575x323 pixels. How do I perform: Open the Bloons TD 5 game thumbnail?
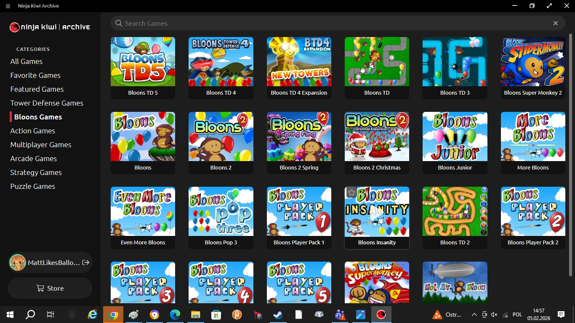coord(143,62)
